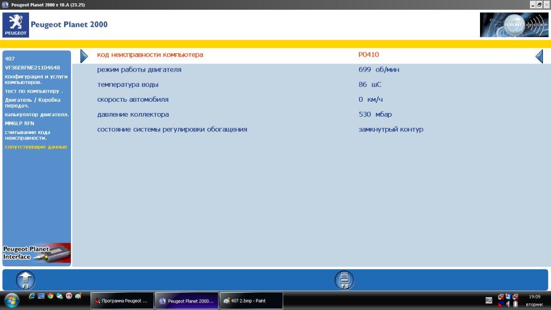Click 'давление коллектора' row label

click(x=133, y=114)
